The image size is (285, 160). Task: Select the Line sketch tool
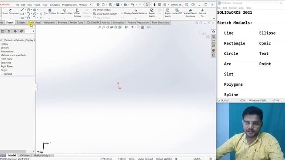(x=22, y=10)
